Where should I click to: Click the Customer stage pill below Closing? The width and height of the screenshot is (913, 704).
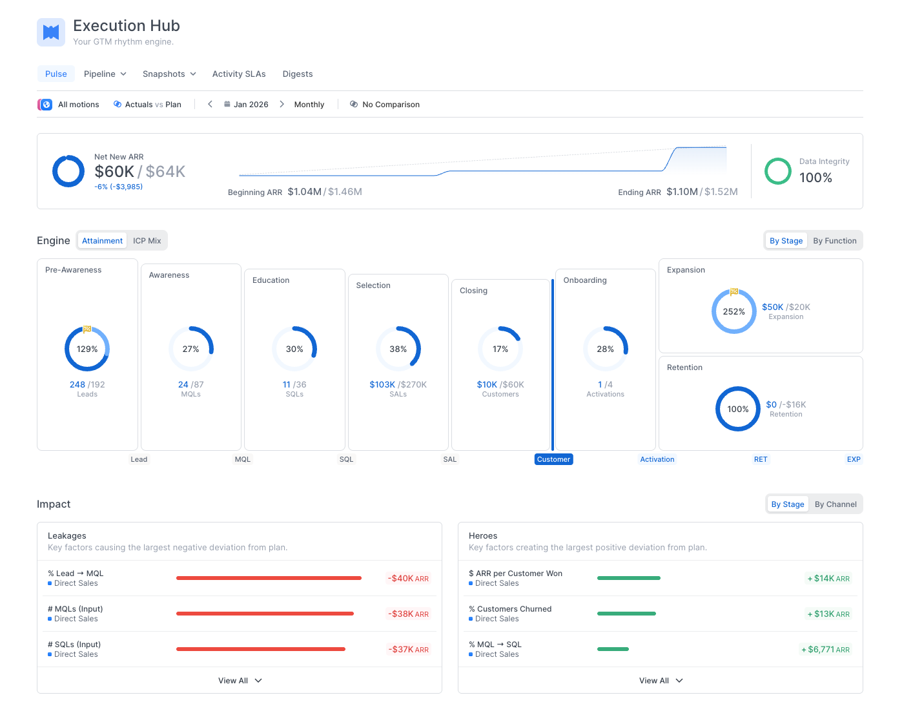pos(553,459)
